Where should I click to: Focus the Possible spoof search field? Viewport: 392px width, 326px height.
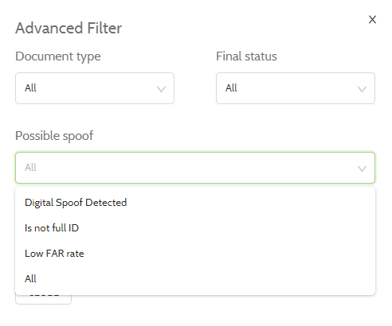click(195, 168)
